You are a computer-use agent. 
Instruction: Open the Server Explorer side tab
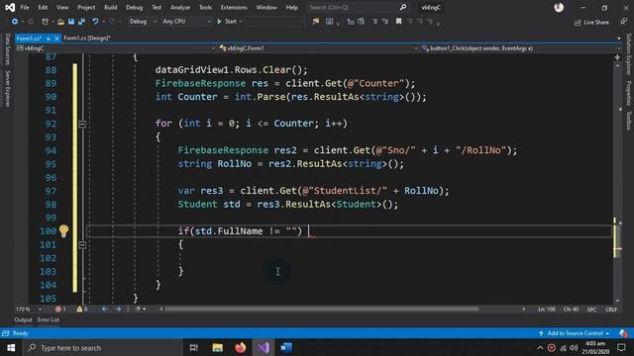(7, 89)
